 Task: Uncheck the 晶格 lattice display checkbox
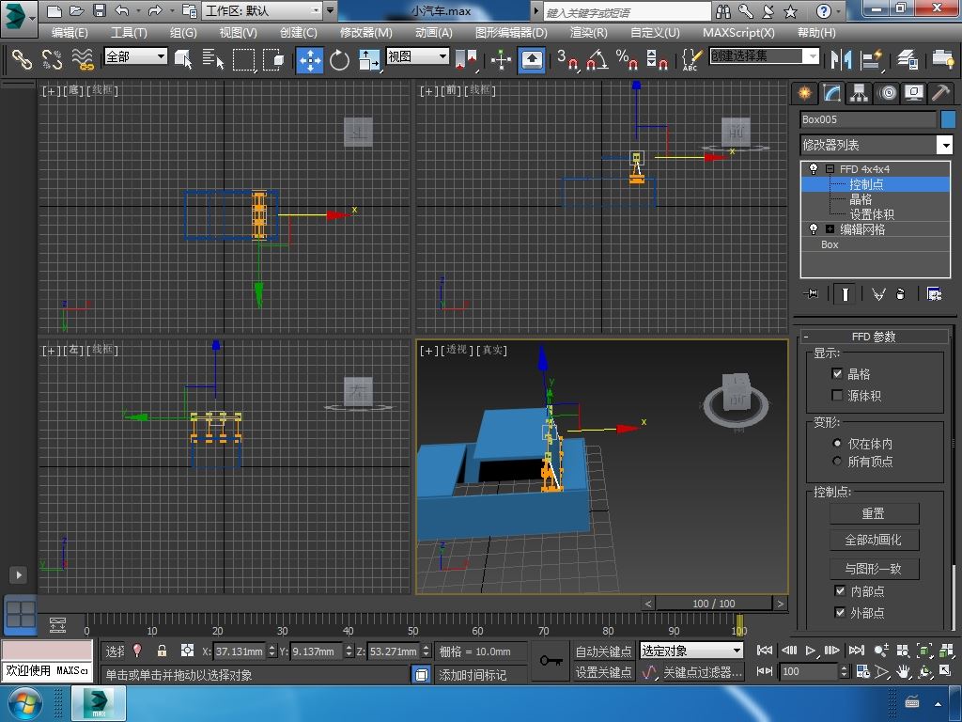838,374
